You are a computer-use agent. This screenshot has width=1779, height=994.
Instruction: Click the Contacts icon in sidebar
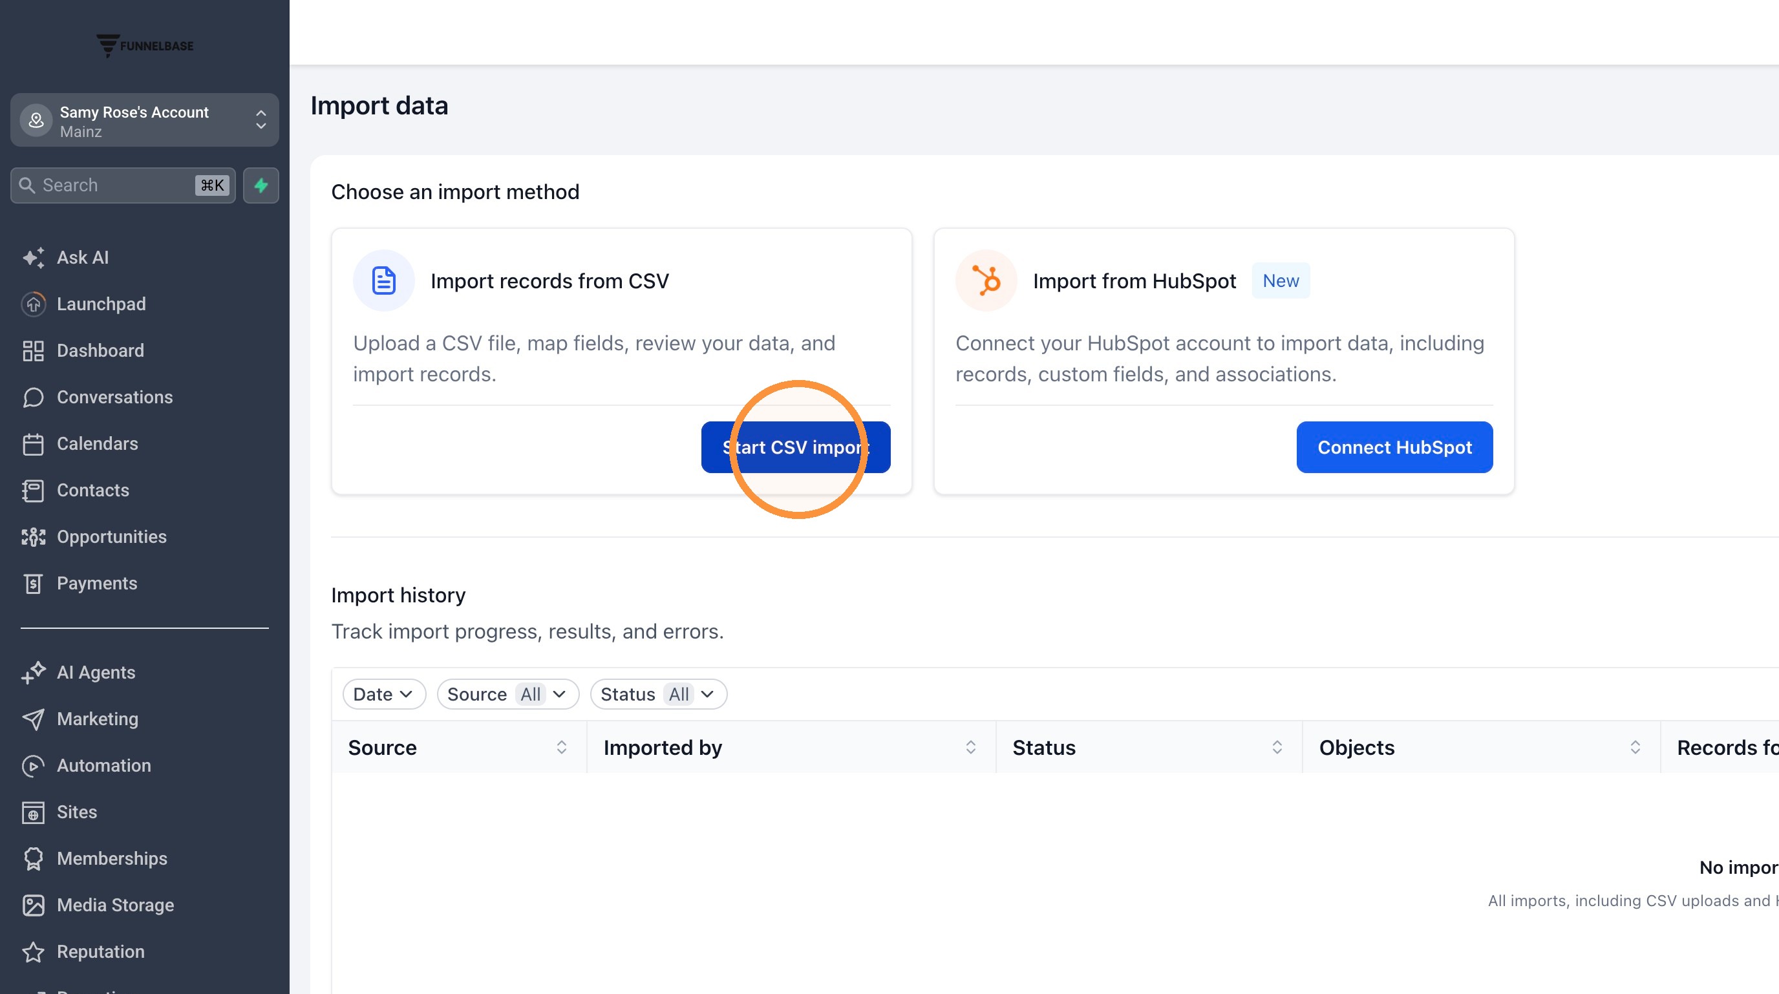click(33, 490)
